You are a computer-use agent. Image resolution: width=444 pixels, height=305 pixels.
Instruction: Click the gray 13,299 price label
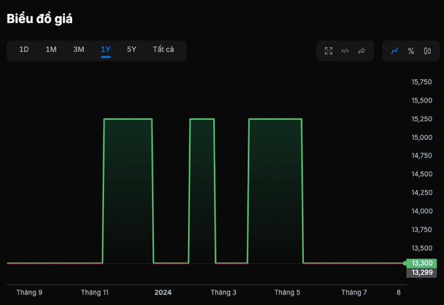(x=422, y=272)
